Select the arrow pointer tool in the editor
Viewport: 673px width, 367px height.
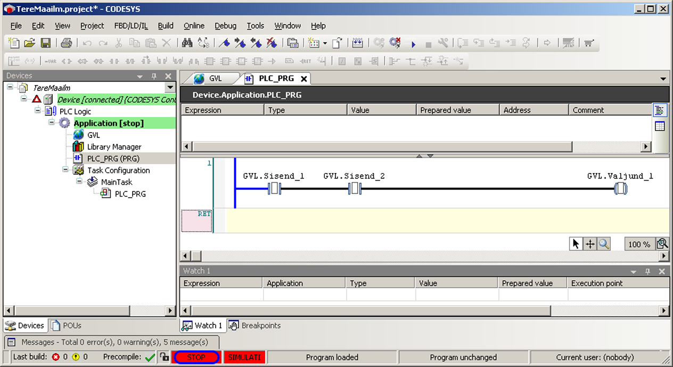click(x=576, y=244)
